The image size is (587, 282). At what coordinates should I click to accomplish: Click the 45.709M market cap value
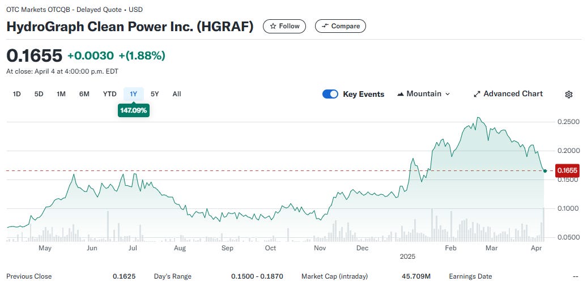(x=416, y=276)
